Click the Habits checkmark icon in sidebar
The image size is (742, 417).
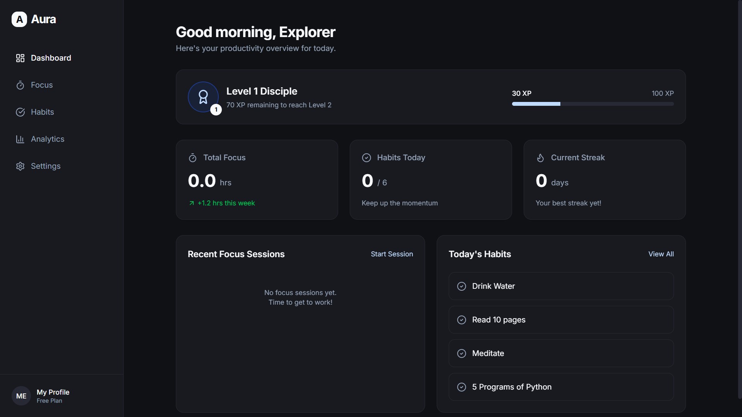pyautogui.click(x=20, y=112)
